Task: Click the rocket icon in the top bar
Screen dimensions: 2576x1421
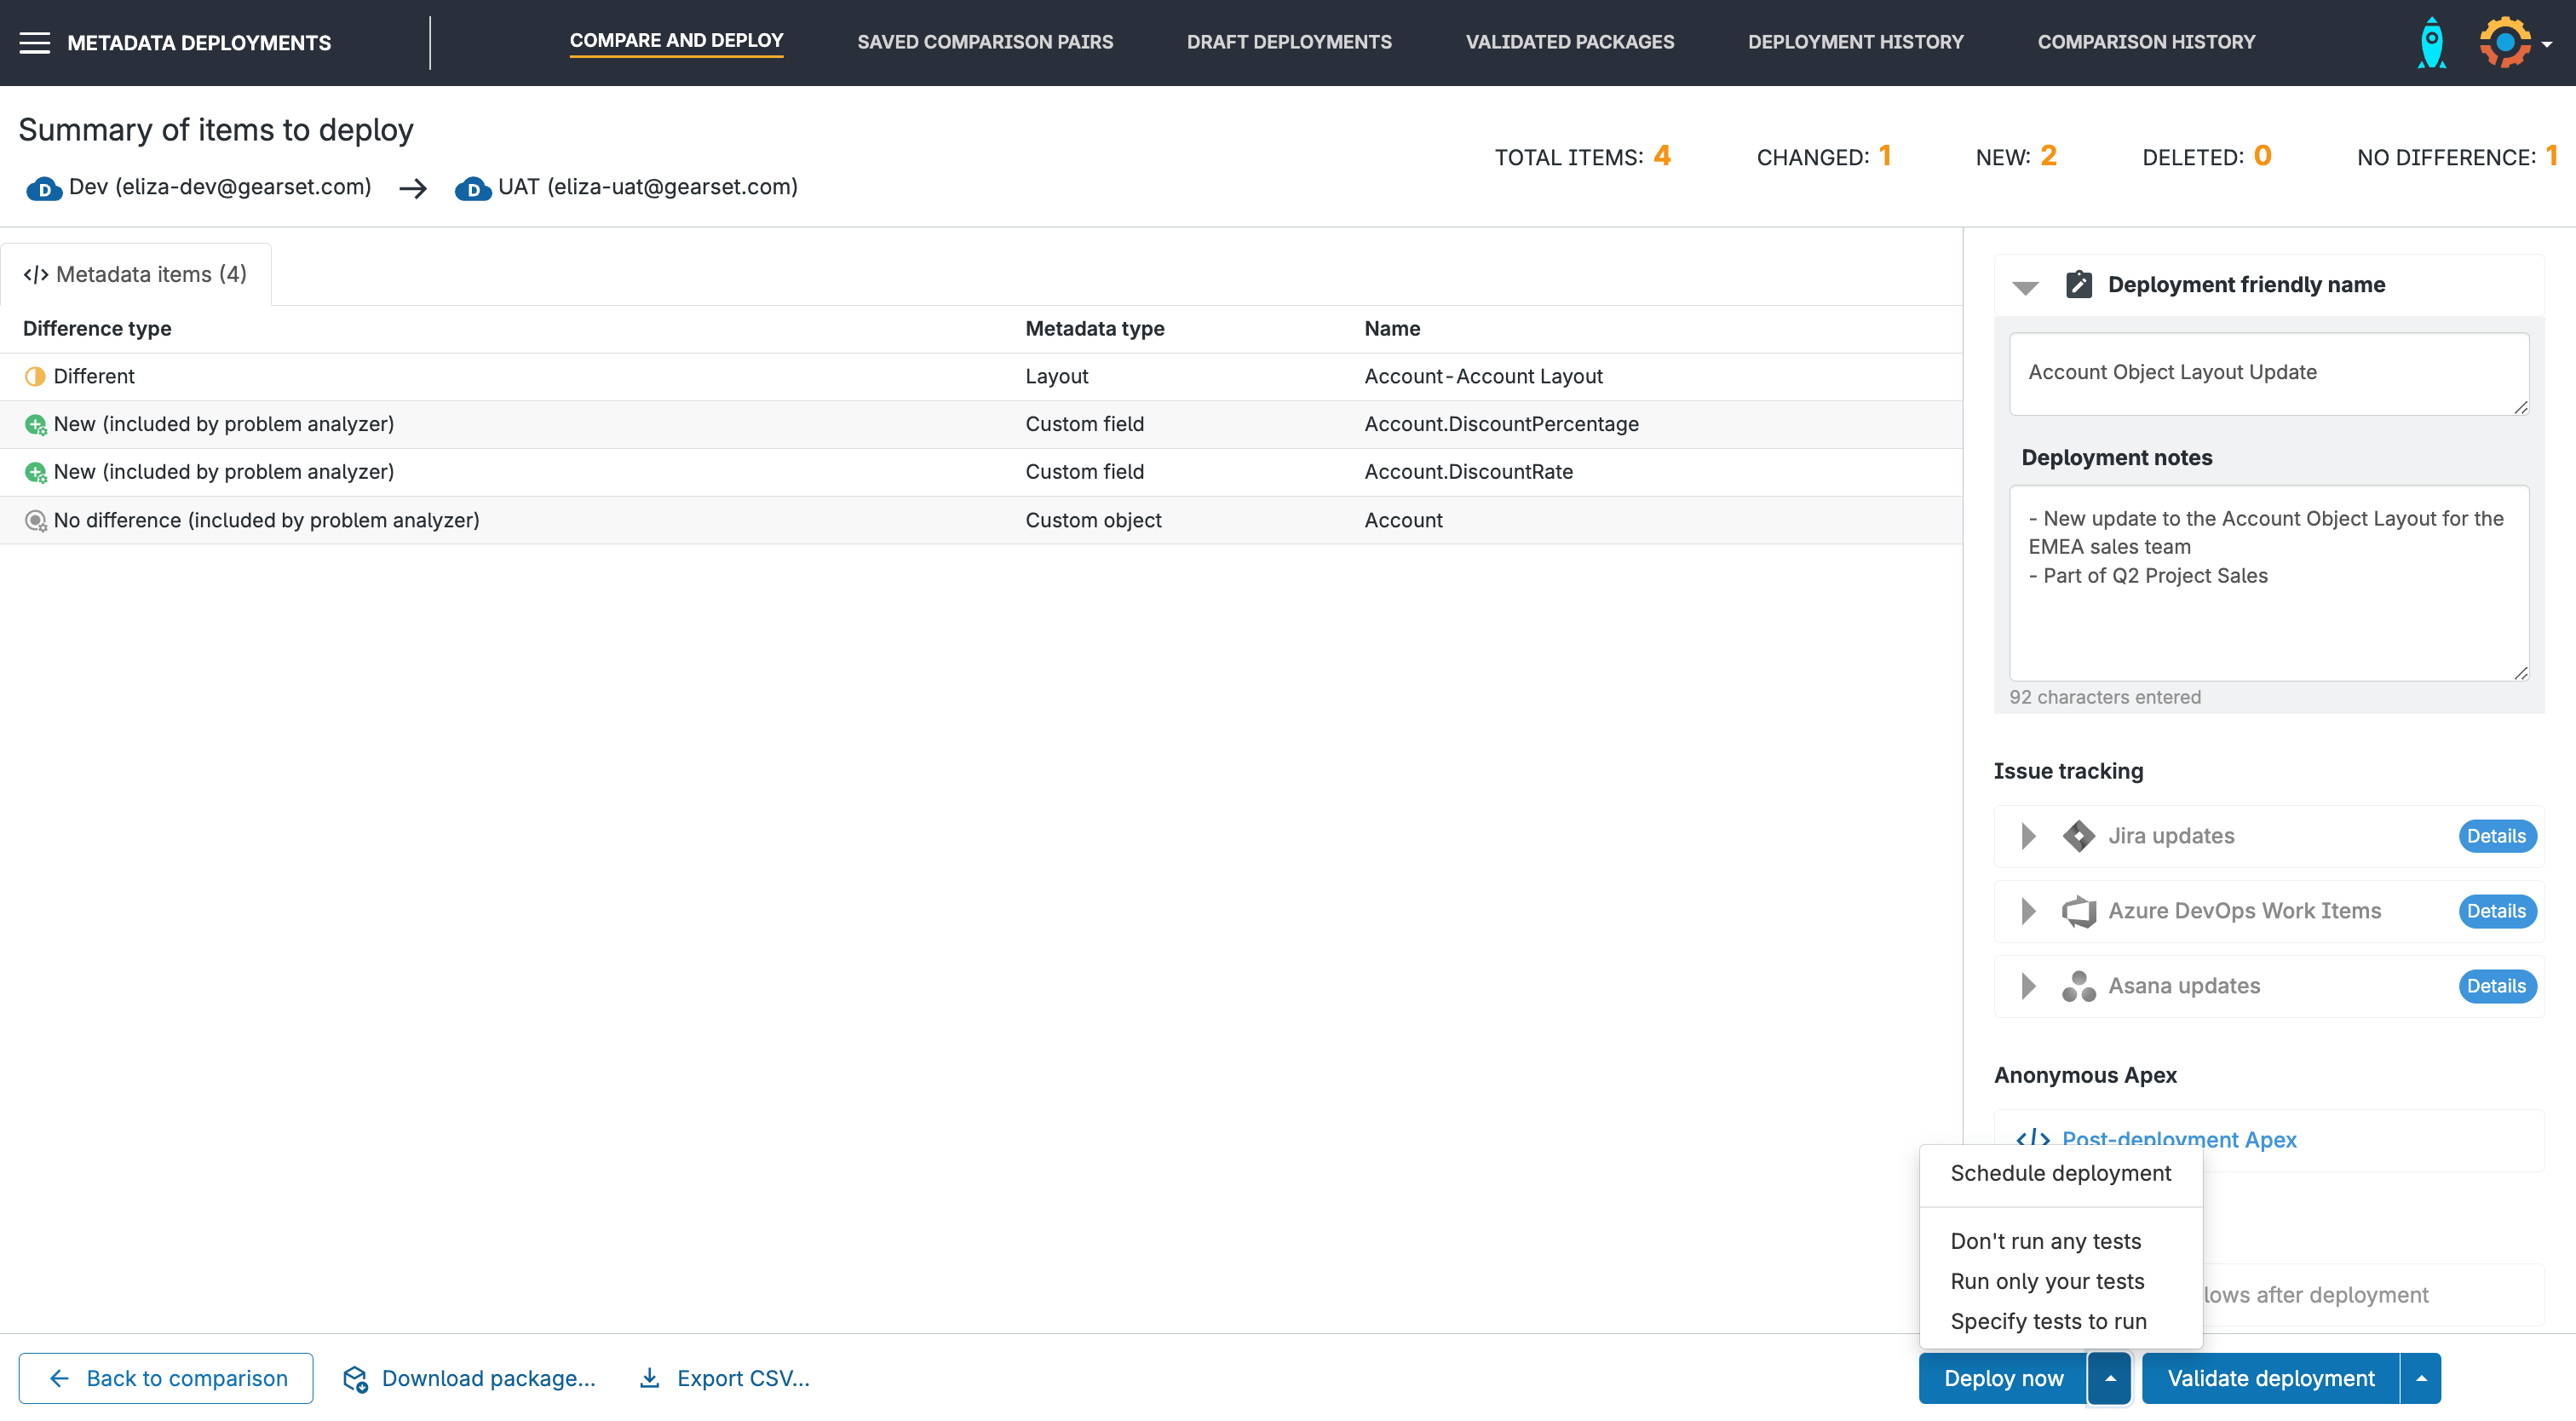Action: pyautogui.click(x=2433, y=42)
